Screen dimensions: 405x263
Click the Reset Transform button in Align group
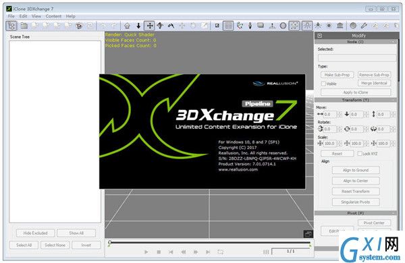coord(356,192)
